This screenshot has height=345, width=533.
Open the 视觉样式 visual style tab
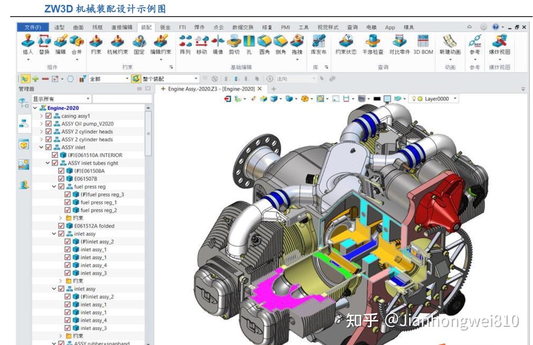coord(328,27)
